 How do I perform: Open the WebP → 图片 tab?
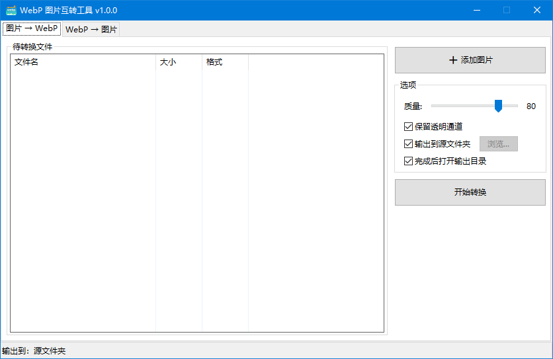click(x=91, y=29)
